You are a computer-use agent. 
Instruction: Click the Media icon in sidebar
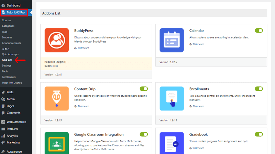[x=3, y=99]
